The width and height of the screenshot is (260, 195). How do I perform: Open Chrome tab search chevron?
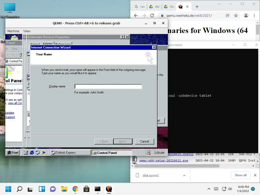click(x=219, y=4)
